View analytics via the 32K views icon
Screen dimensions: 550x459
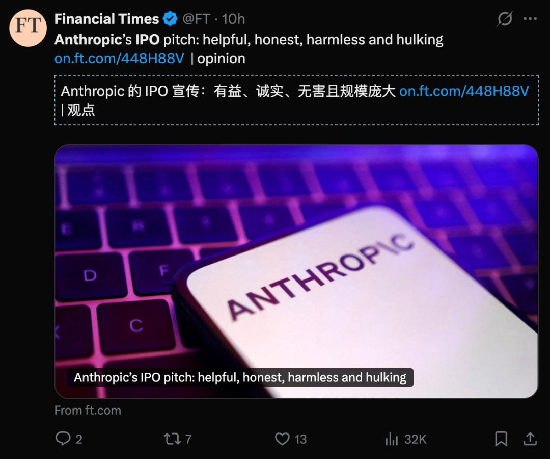392,439
